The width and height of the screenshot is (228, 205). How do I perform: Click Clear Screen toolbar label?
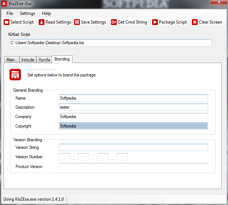coord(210,22)
